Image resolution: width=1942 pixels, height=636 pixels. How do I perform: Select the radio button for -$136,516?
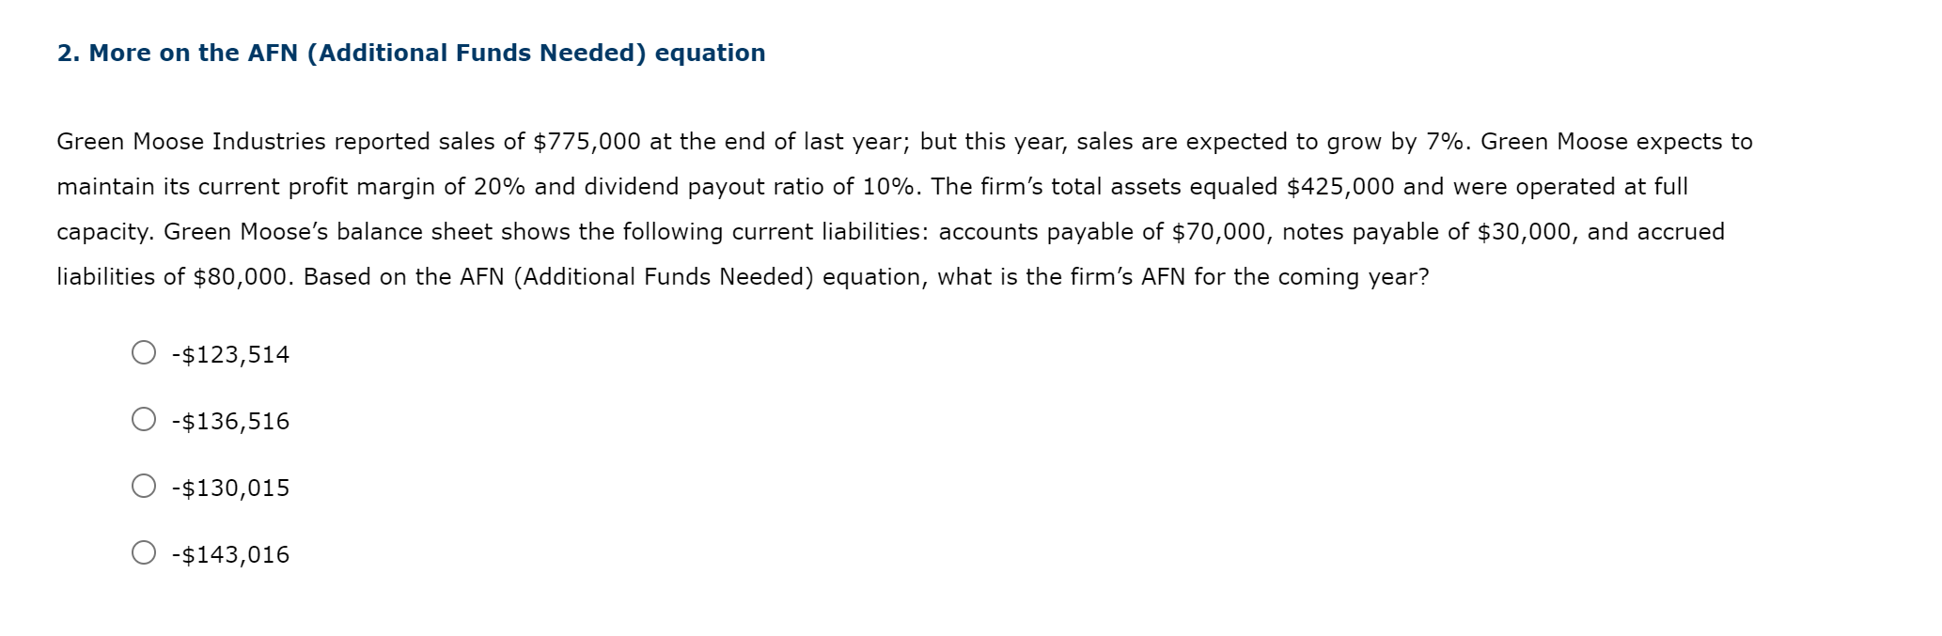coord(144,421)
